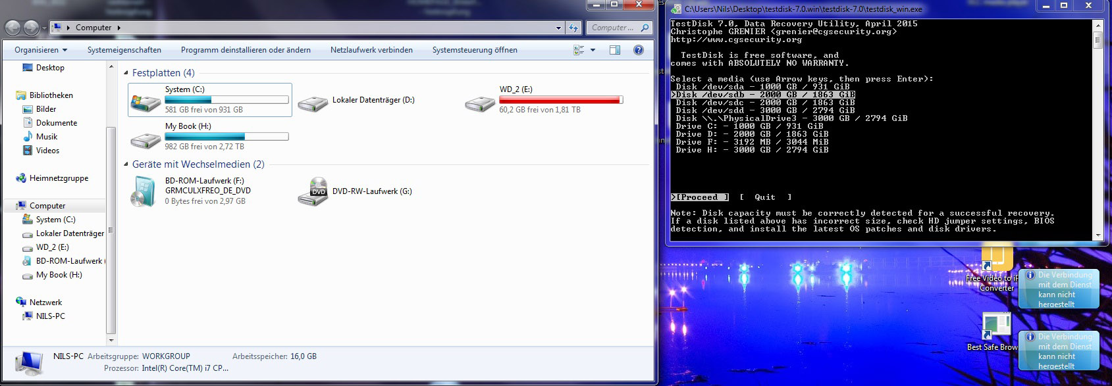Click WD_2 (E:) red capacity bar
This screenshot has width=1112, height=386.
(561, 100)
